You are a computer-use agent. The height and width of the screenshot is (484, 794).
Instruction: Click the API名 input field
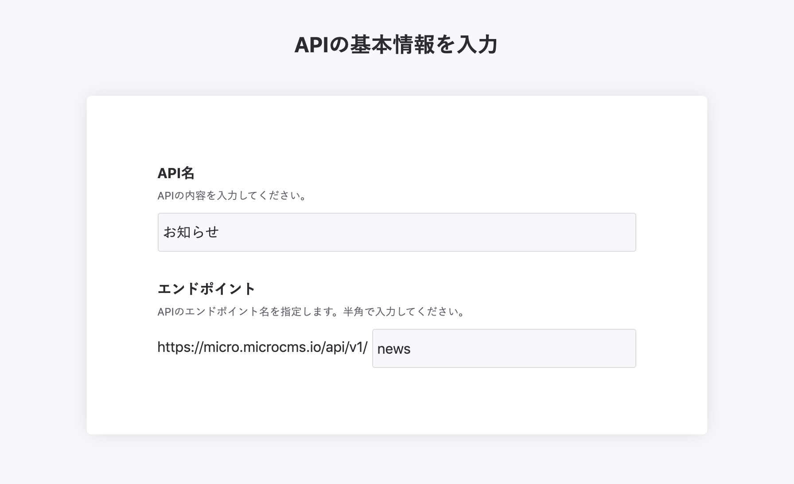[397, 232]
